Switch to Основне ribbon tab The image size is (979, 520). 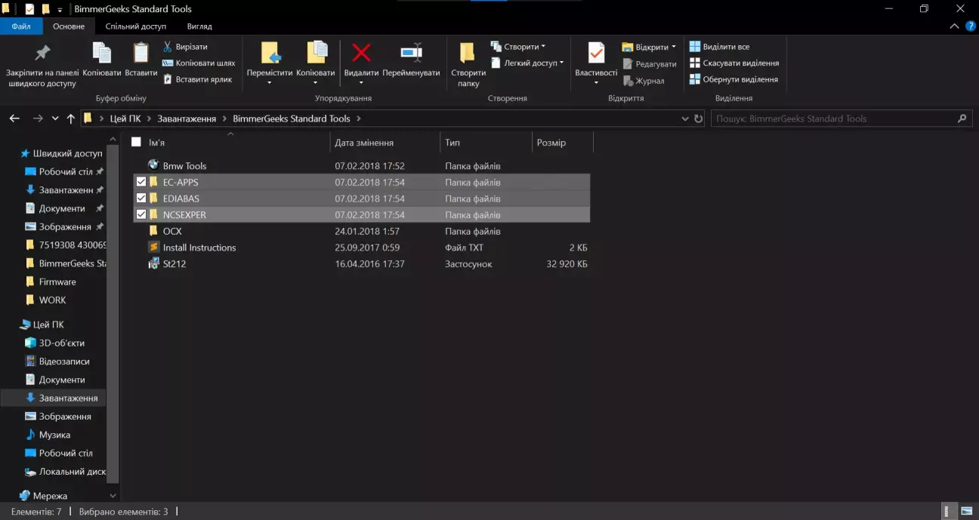(69, 26)
